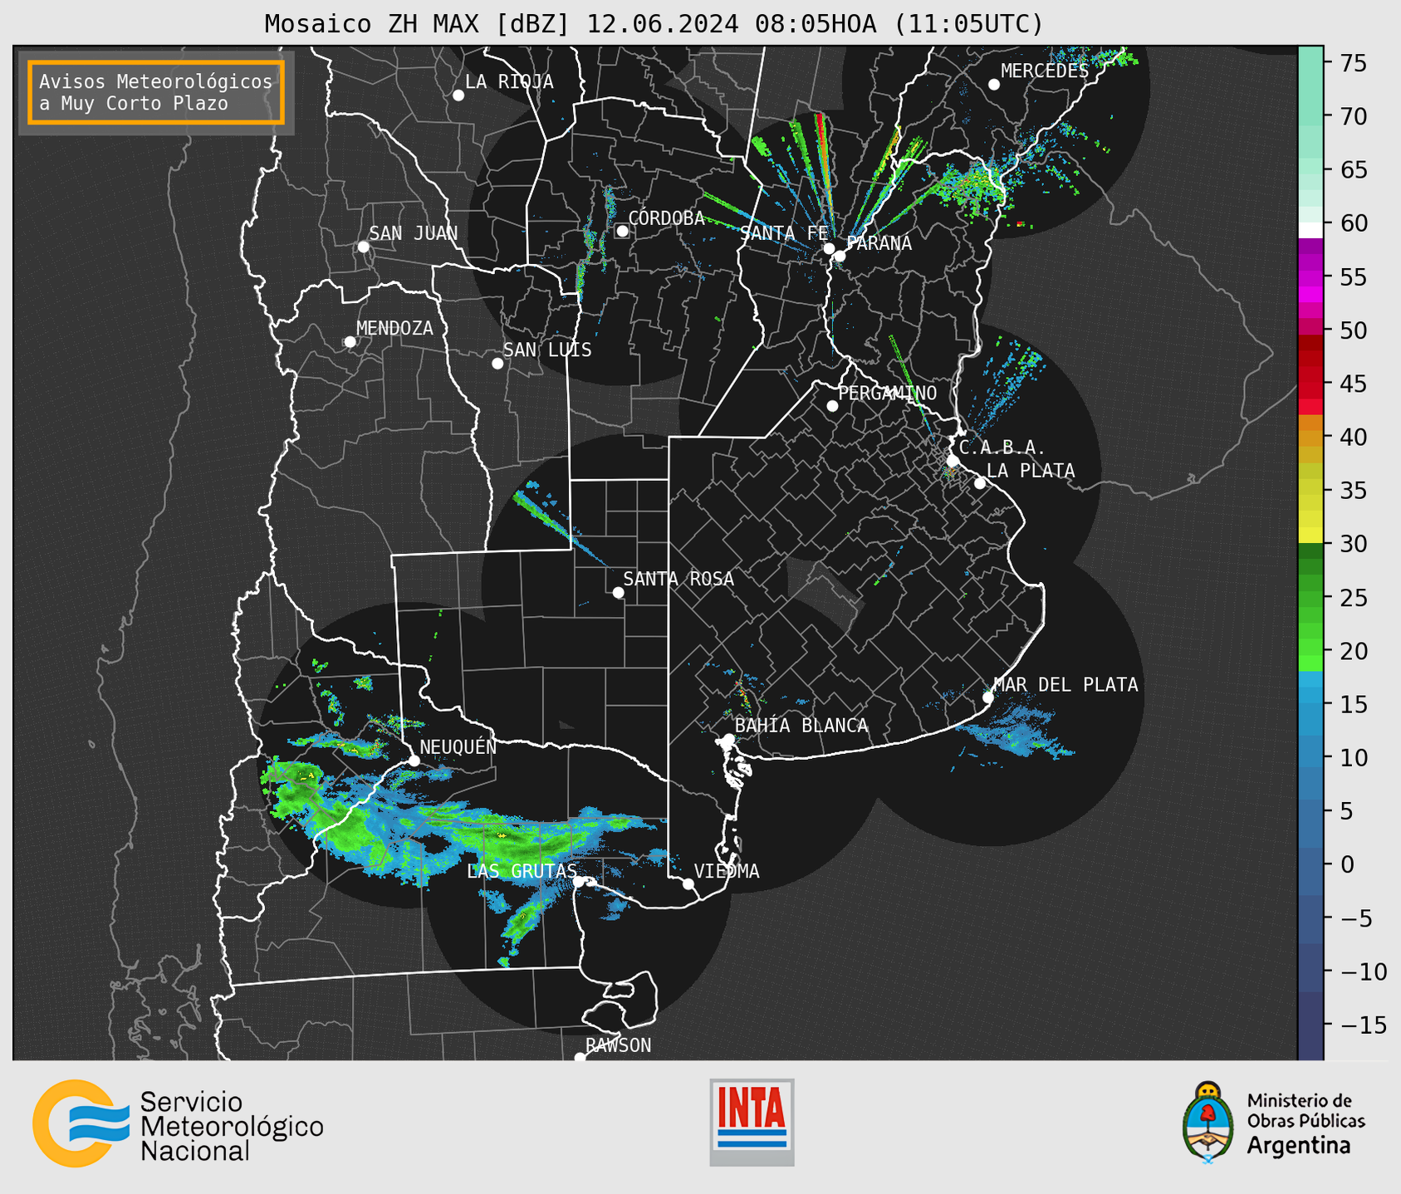Click the LAS GRUTAS marker dot
Viewport: 1401px width, 1194px height.
pyautogui.click(x=579, y=882)
